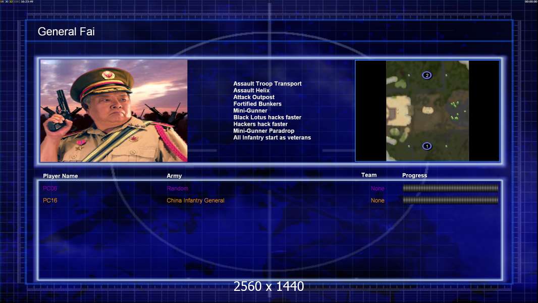Select start position marker 2 on map
538x303 pixels.
coord(427,75)
